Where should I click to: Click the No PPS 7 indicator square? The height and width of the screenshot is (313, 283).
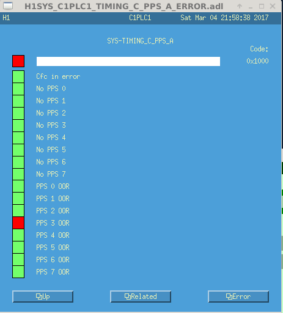(18, 174)
